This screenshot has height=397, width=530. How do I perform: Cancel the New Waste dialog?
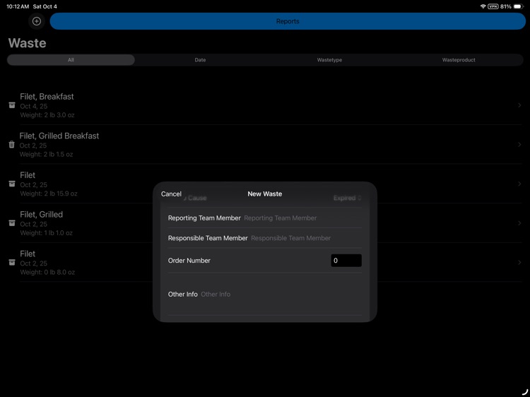[x=171, y=194]
